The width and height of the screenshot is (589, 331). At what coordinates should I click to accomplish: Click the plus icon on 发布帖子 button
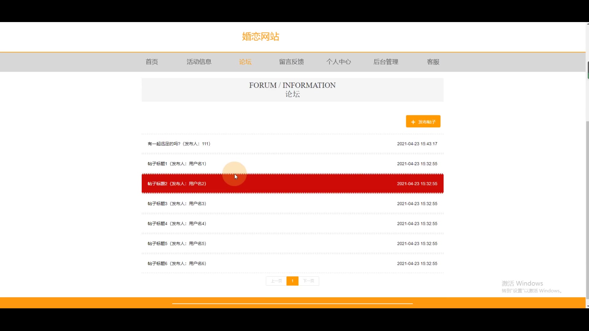tap(413, 122)
